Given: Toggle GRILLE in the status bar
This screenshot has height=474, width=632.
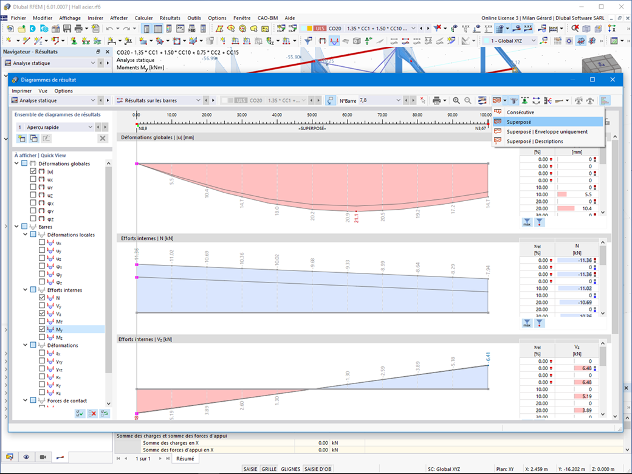Looking at the screenshot, I should [269, 469].
